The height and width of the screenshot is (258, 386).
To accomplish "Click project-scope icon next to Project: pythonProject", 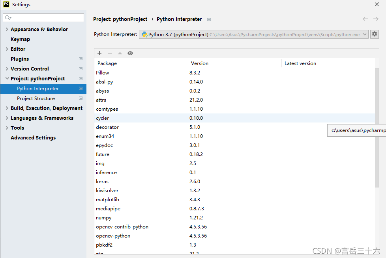I will coord(81,78).
